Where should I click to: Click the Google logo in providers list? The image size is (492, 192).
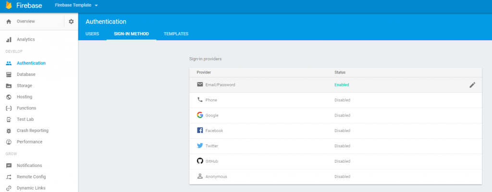200,115
